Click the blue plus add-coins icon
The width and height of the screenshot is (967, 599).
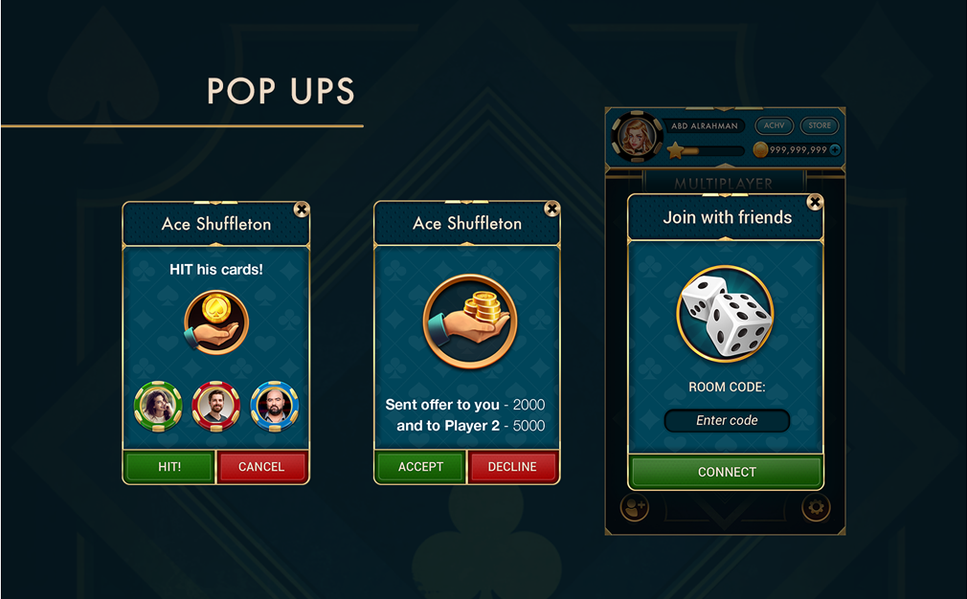[x=835, y=149]
